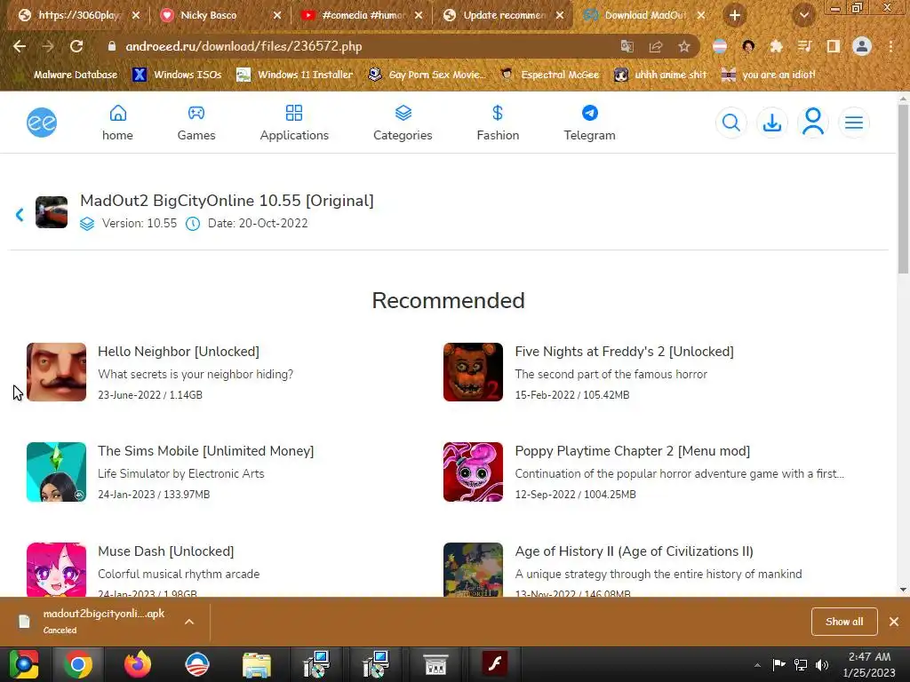Click the blue back chevron beside MadOut2
The height and width of the screenshot is (682, 910).
click(20, 215)
